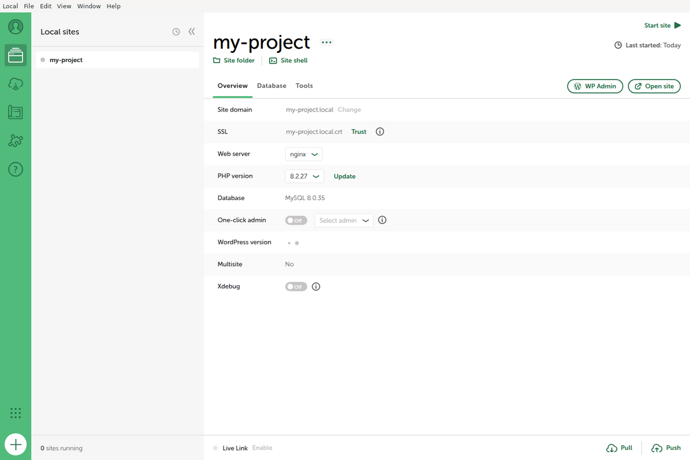
Task: Open the apps grid icon
Action: tap(16, 413)
